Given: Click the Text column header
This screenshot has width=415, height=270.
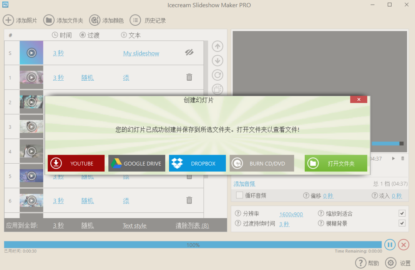Looking at the screenshot, I should coord(131,35).
